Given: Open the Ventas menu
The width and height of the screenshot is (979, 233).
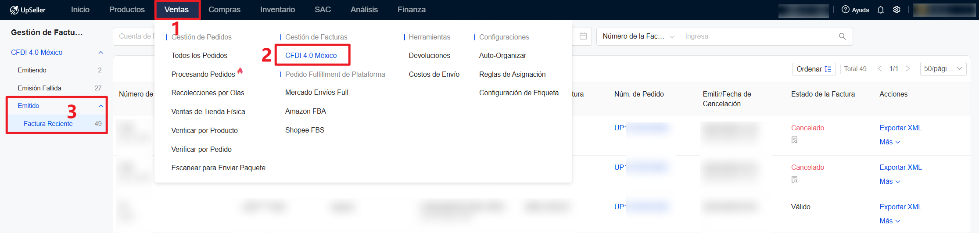Looking at the screenshot, I should coord(176,10).
